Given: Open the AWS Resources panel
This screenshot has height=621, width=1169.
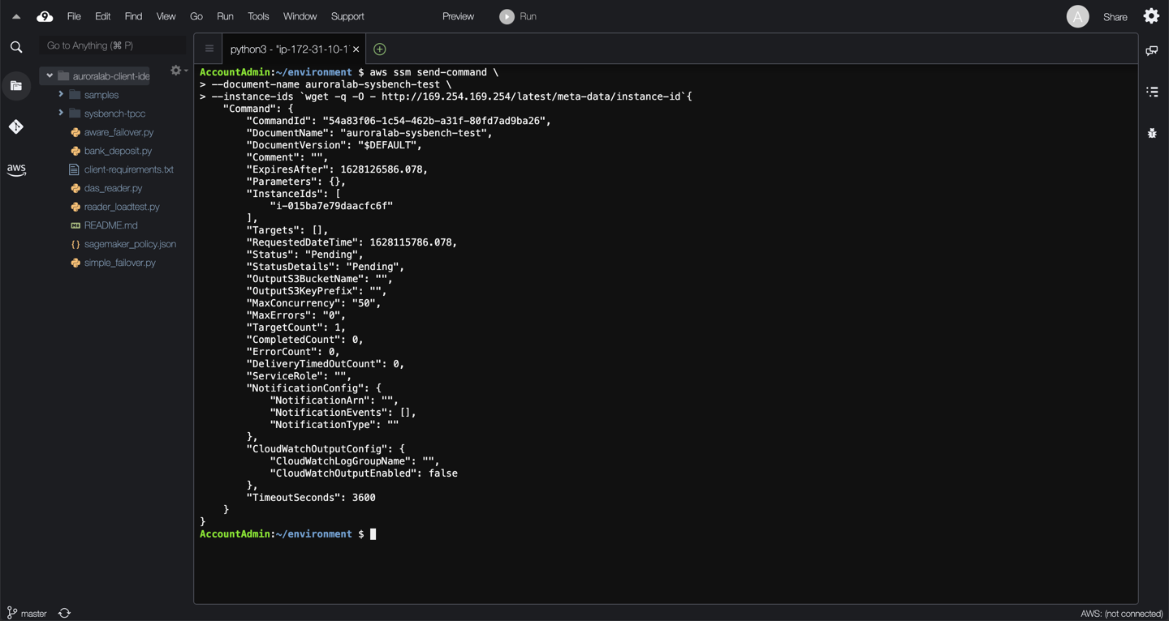Looking at the screenshot, I should point(16,169).
